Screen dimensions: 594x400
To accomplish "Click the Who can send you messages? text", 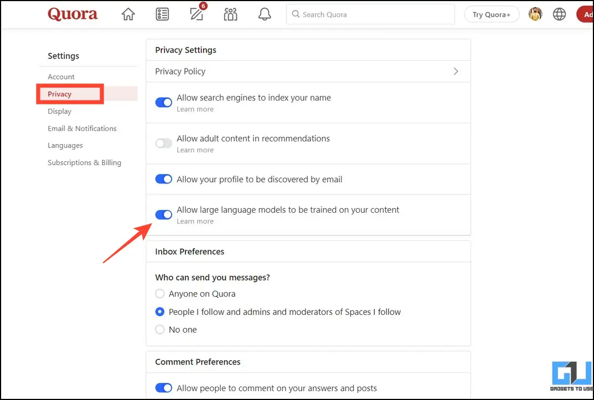I will 213,277.
